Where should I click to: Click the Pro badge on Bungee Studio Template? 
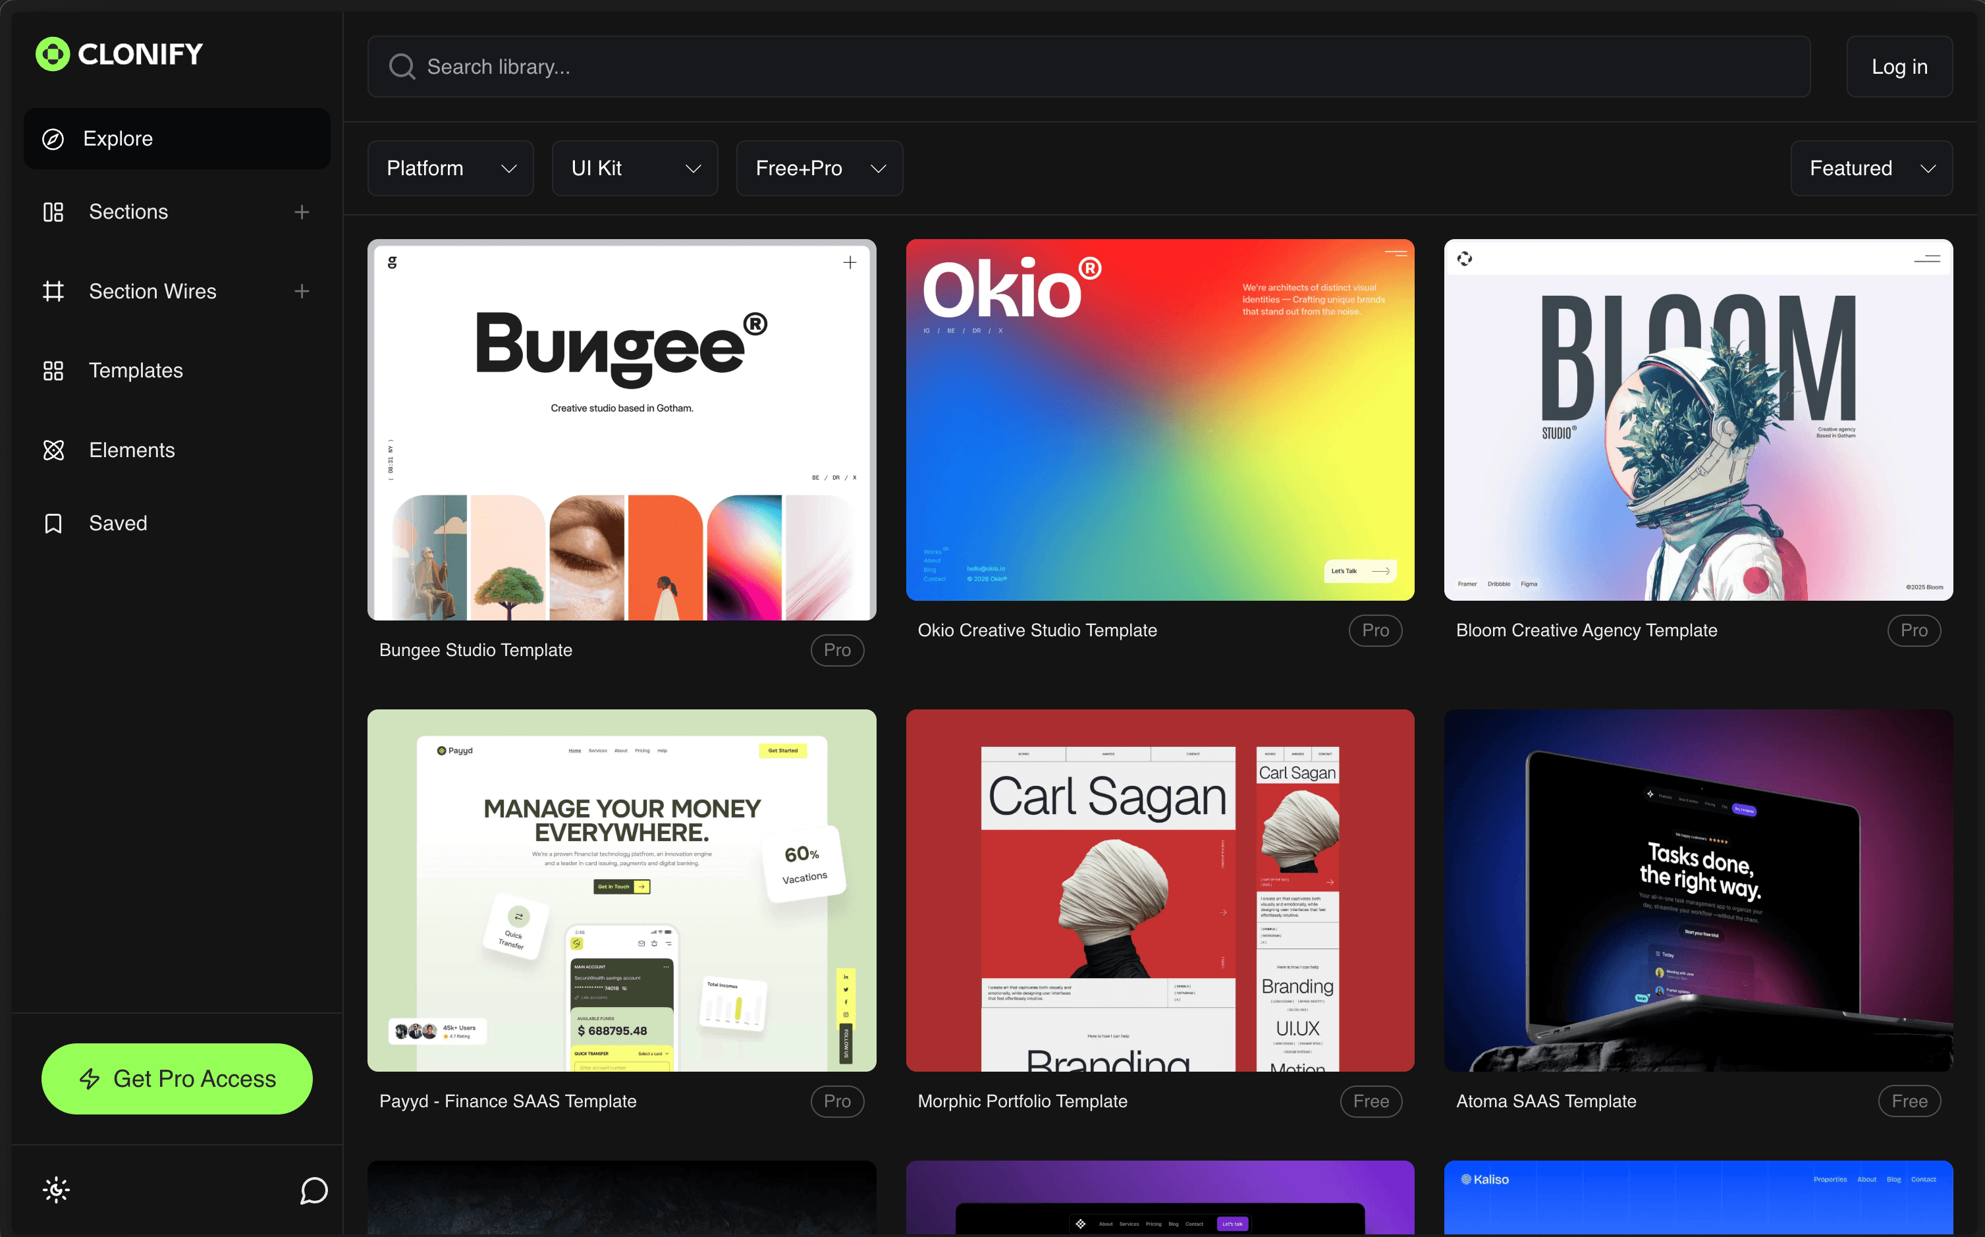point(836,649)
